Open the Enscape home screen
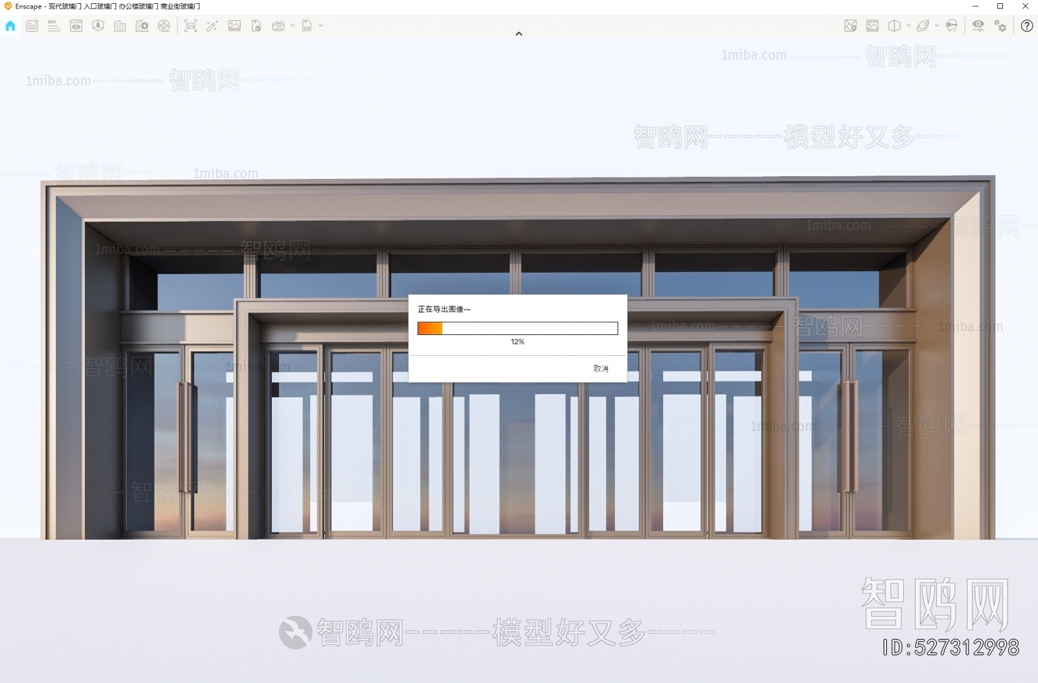Image resolution: width=1038 pixels, height=683 pixels. (10, 26)
